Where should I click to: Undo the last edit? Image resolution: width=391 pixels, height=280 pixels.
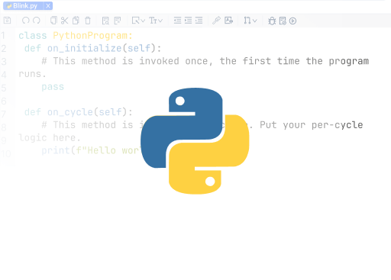pyautogui.click(x=26, y=21)
